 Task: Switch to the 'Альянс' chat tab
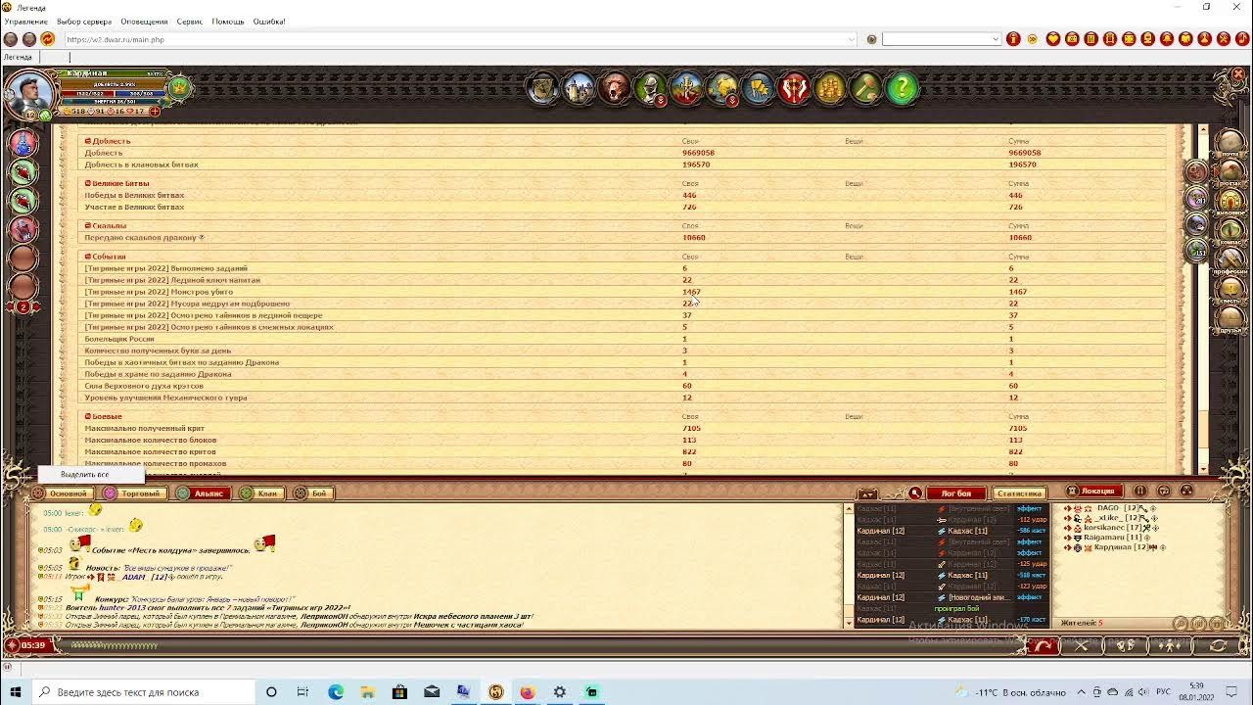coord(203,493)
